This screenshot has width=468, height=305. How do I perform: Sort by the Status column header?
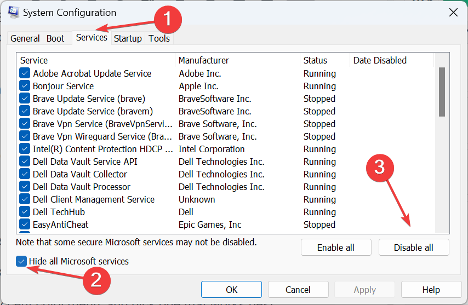(x=325, y=60)
